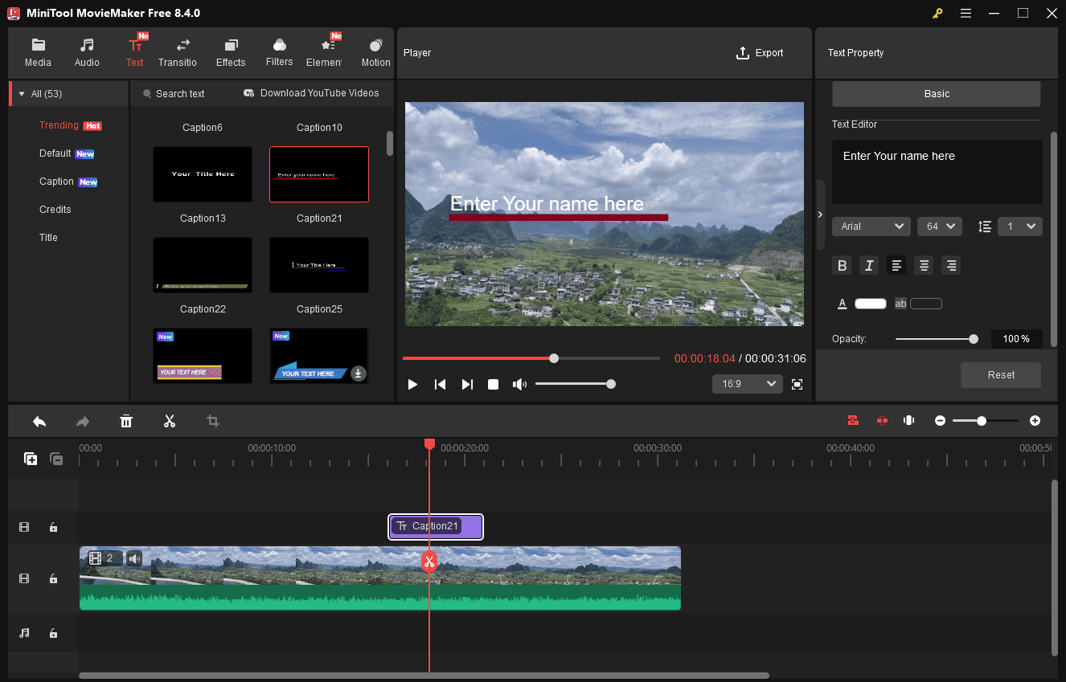Screen dimensions: 1066x682
Task: Toggle italic formatting in Text Property
Action: [x=869, y=265]
